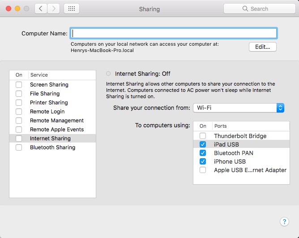Turn on Internet Sharing service checkbox
Viewport: 299px width, 238px height.
pos(19,138)
